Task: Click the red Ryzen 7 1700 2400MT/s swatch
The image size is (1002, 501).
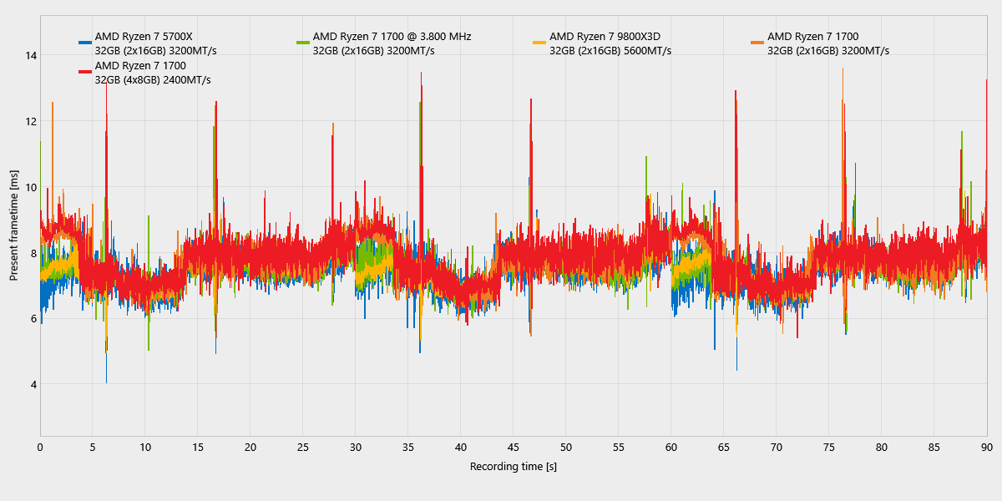Action: click(x=85, y=72)
